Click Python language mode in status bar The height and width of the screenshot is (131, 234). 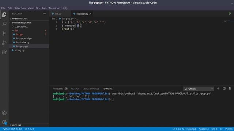coord(229,129)
